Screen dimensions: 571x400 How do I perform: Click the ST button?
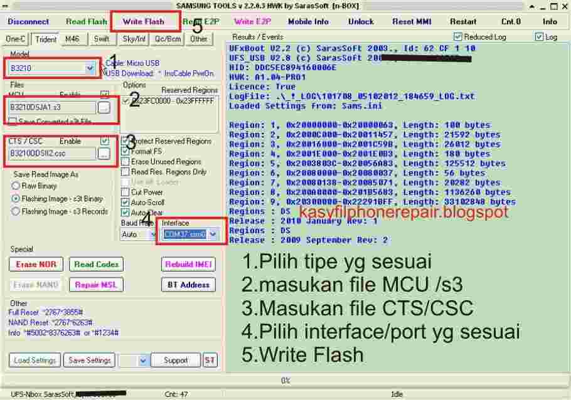pyautogui.click(x=210, y=361)
